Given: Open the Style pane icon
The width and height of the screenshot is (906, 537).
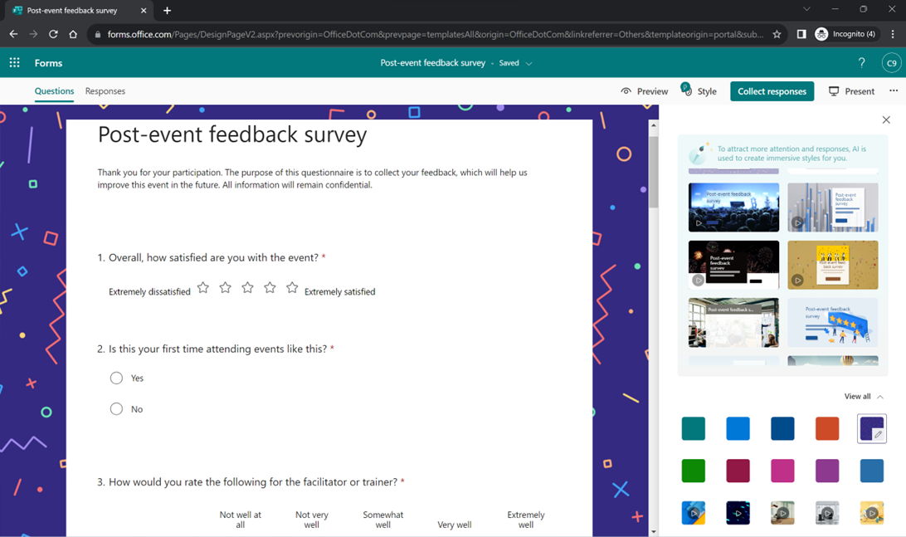Looking at the screenshot, I should (x=685, y=91).
